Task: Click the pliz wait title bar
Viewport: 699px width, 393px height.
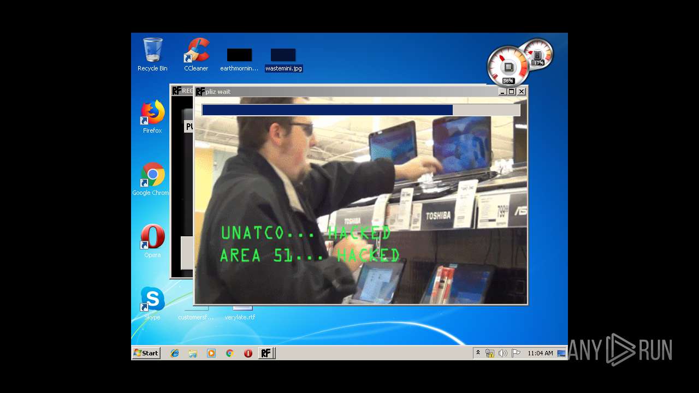Action: (347, 92)
